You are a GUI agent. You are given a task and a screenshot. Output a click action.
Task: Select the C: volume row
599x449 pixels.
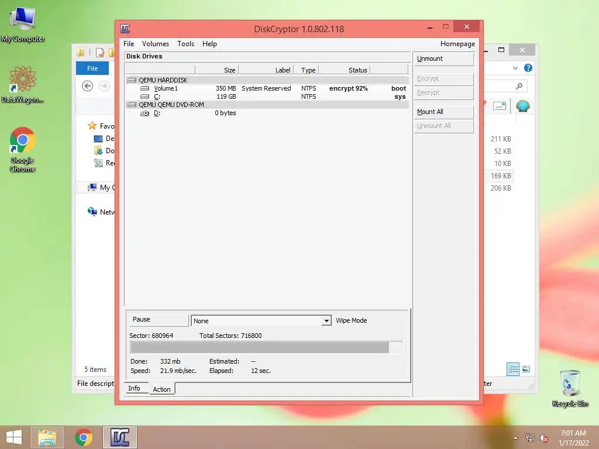point(267,96)
